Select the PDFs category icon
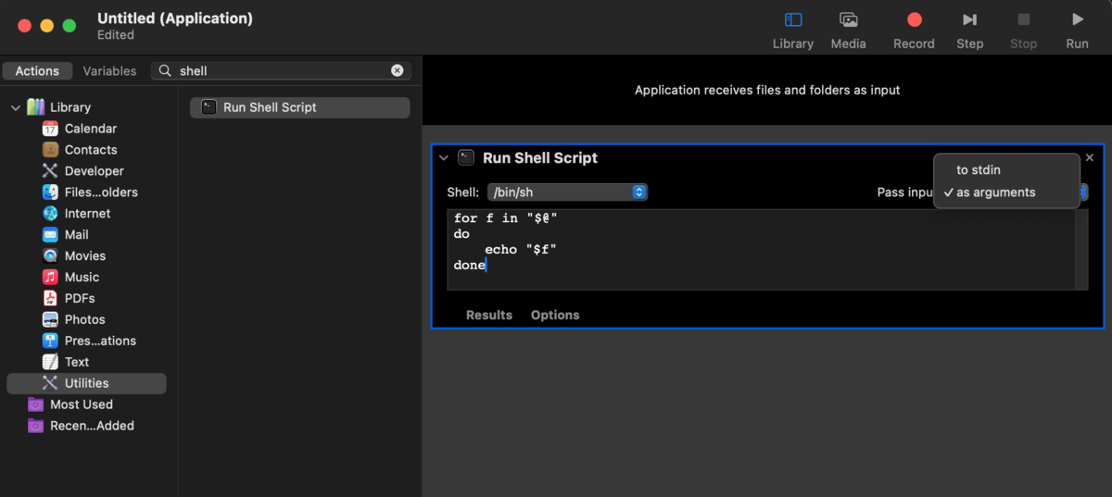 (50, 299)
